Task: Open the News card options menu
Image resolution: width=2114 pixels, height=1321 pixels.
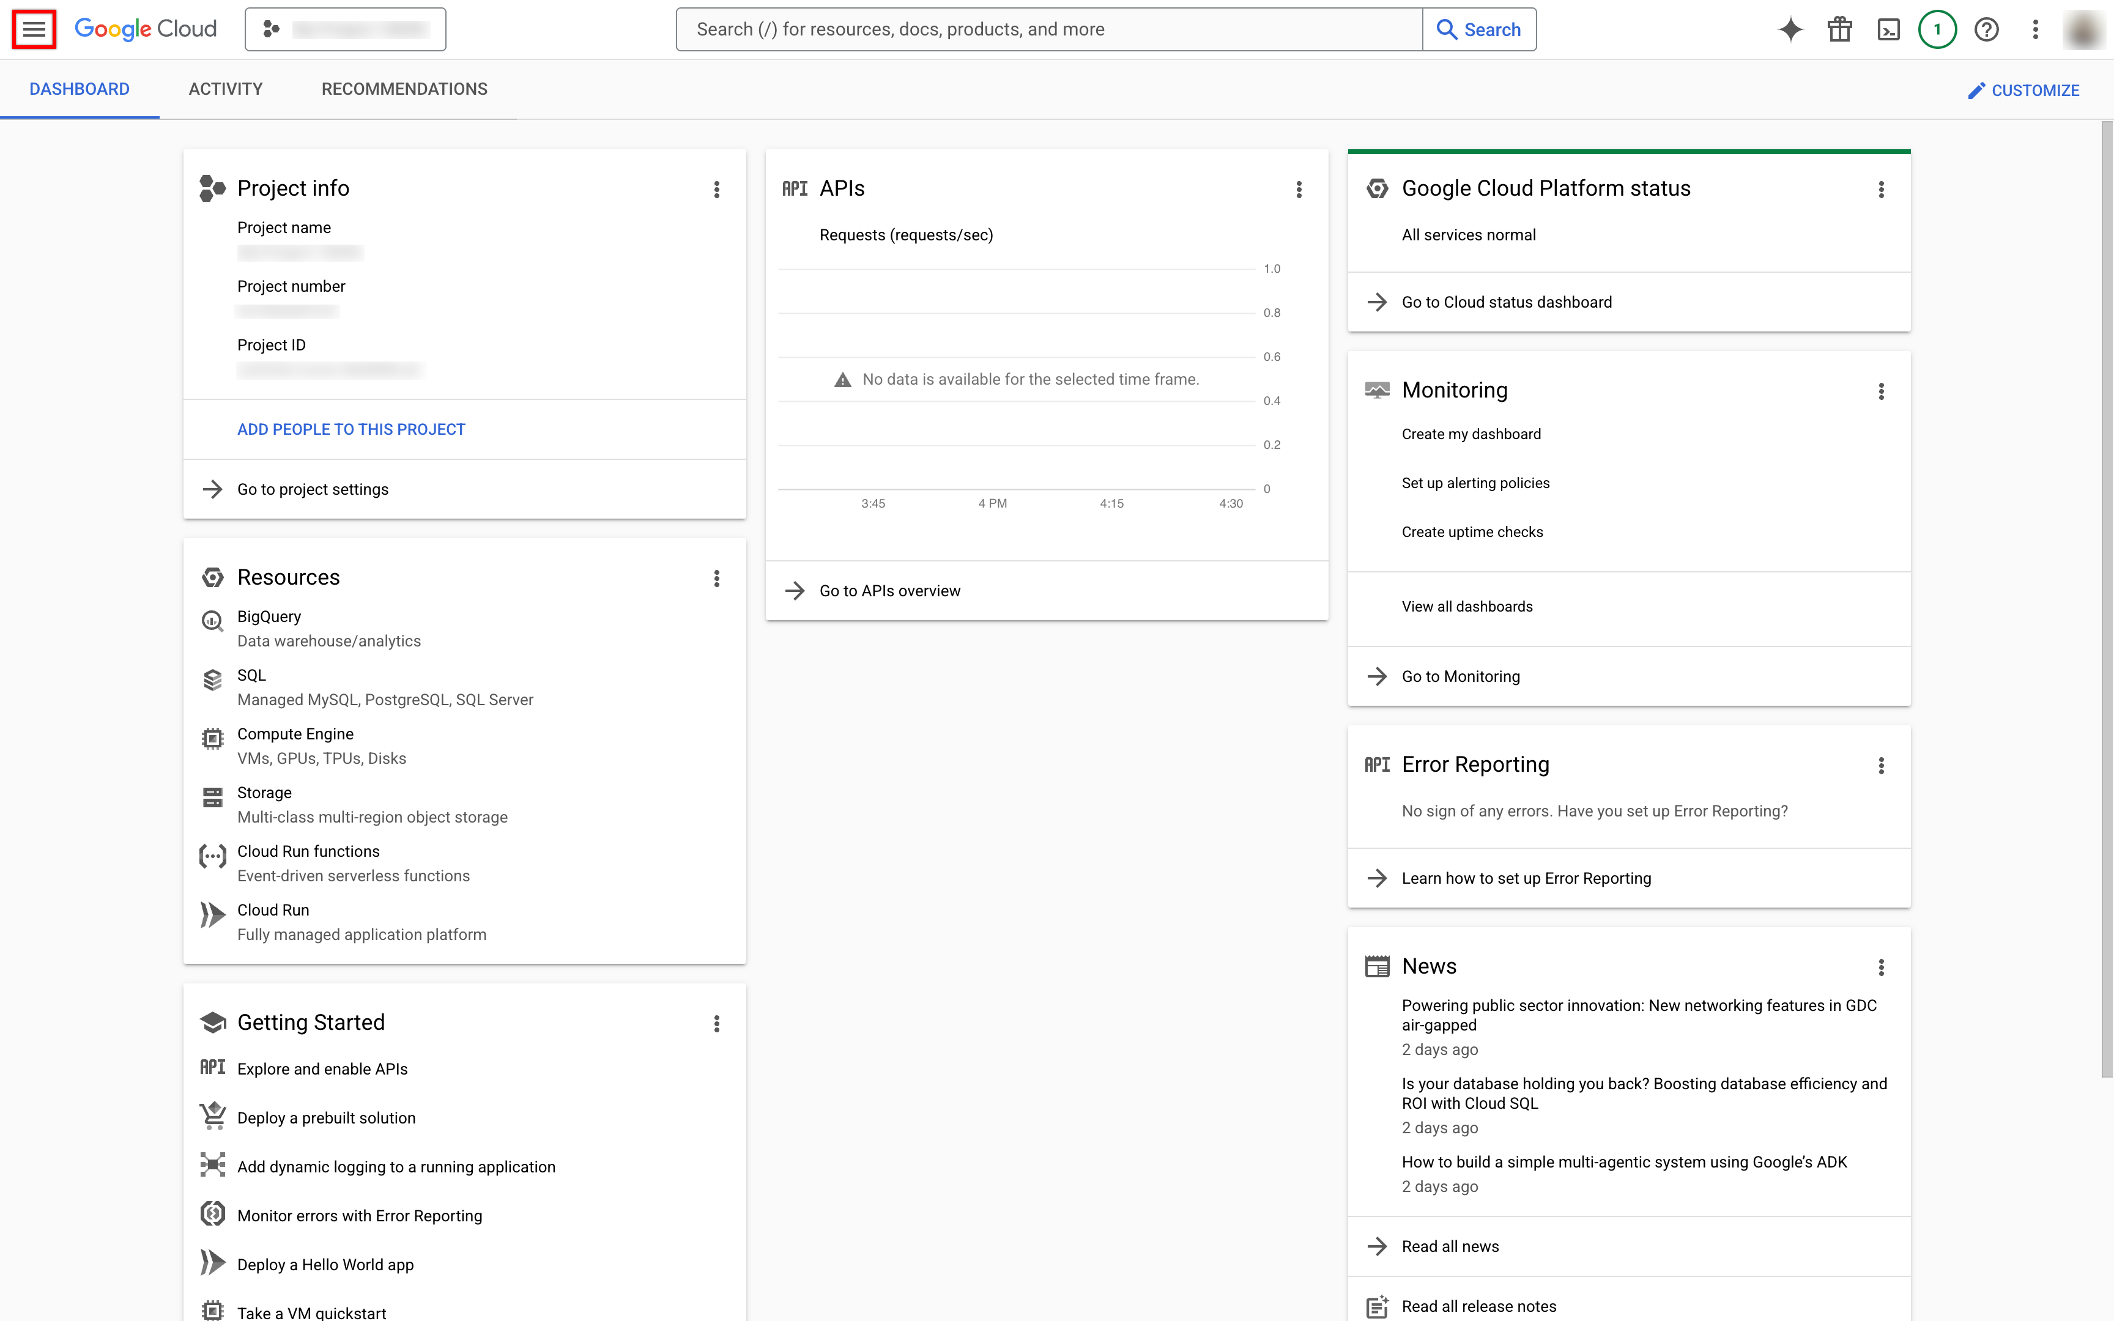Action: click(1881, 967)
